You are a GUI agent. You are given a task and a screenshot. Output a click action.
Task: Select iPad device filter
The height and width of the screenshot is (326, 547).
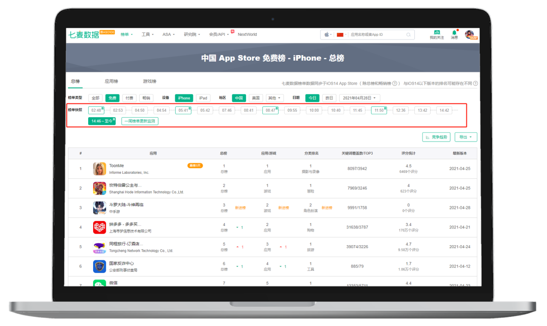203,98
